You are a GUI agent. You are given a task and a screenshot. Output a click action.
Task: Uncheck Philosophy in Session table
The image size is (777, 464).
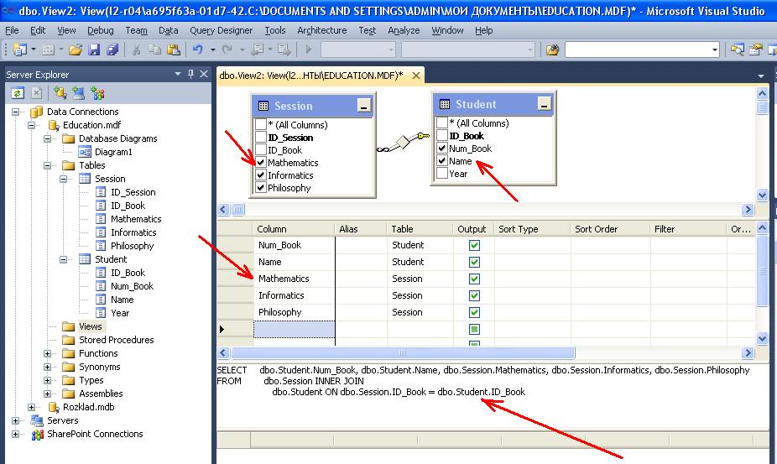pyautogui.click(x=261, y=187)
